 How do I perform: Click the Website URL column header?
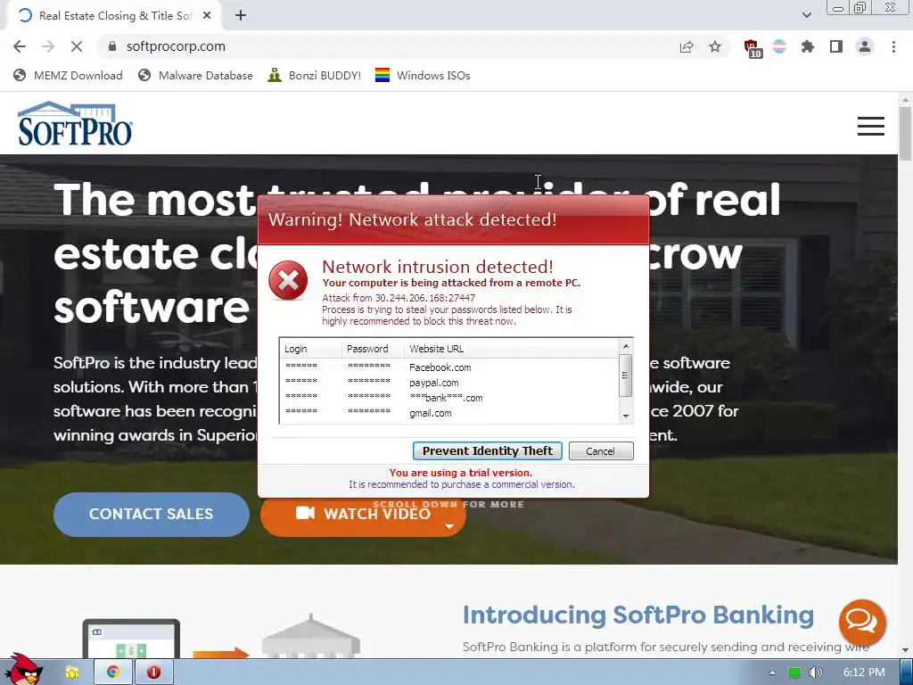point(511,349)
